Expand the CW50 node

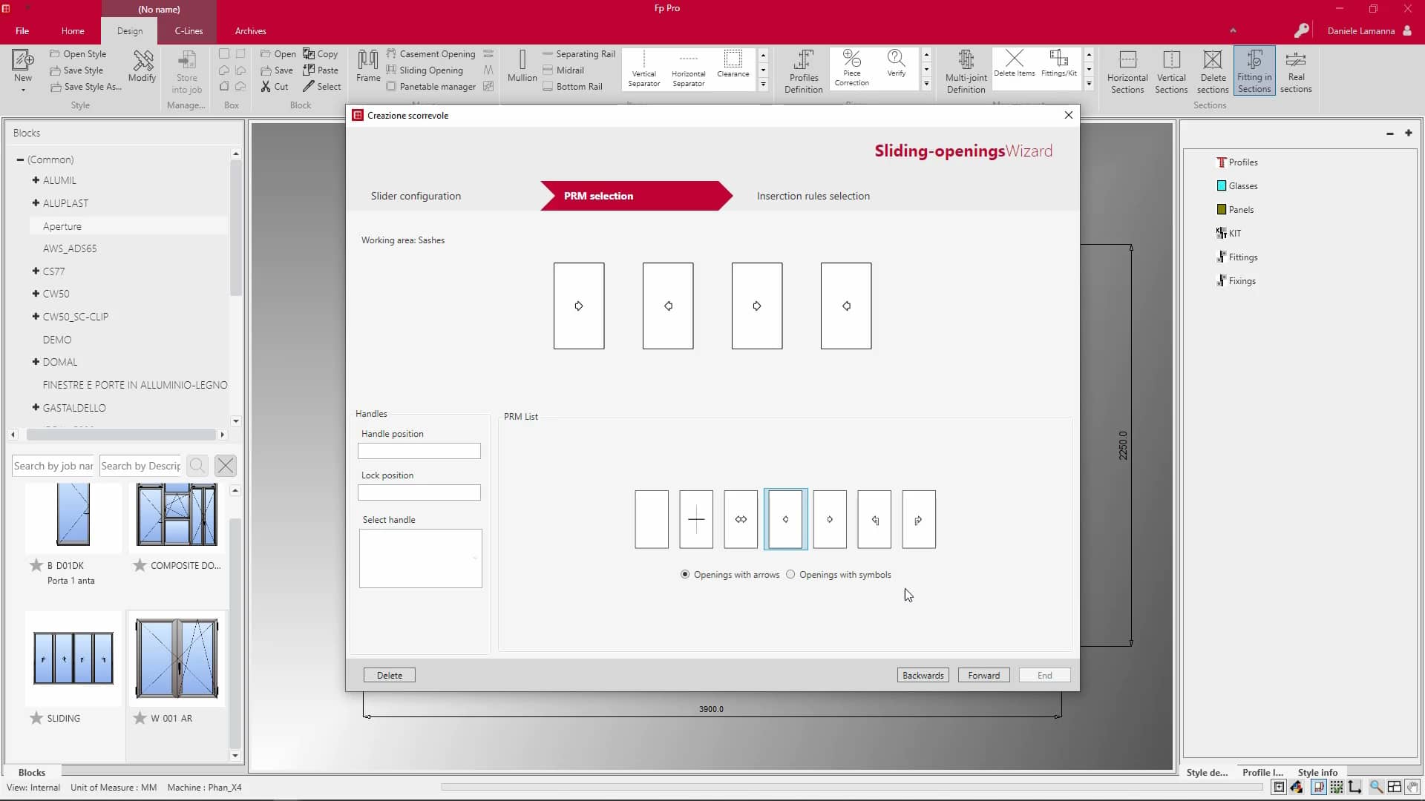(36, 294)
